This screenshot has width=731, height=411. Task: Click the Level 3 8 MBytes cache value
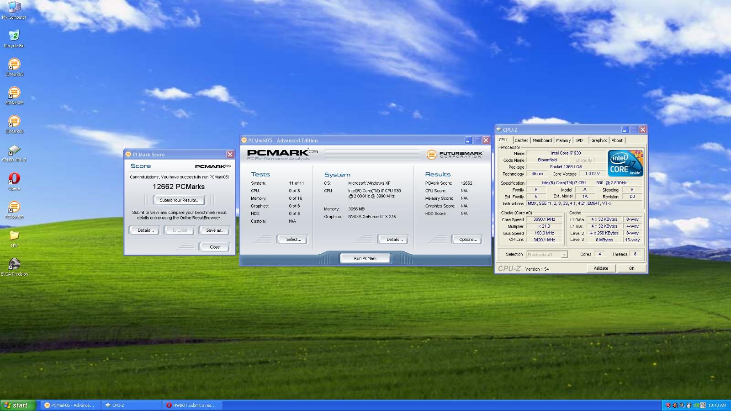604,240
